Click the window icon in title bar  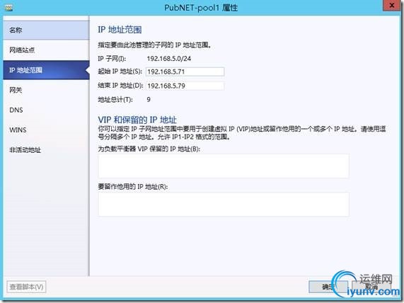(8, 8)
